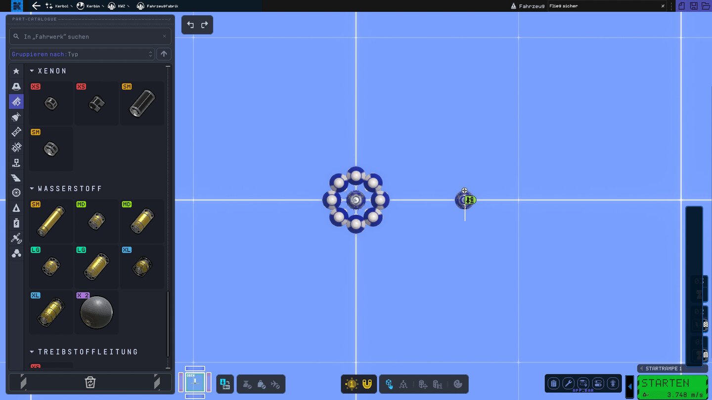Toggle the symmetry mode button
This screenshot has height=400, width=712.
(x=352, y=384)
